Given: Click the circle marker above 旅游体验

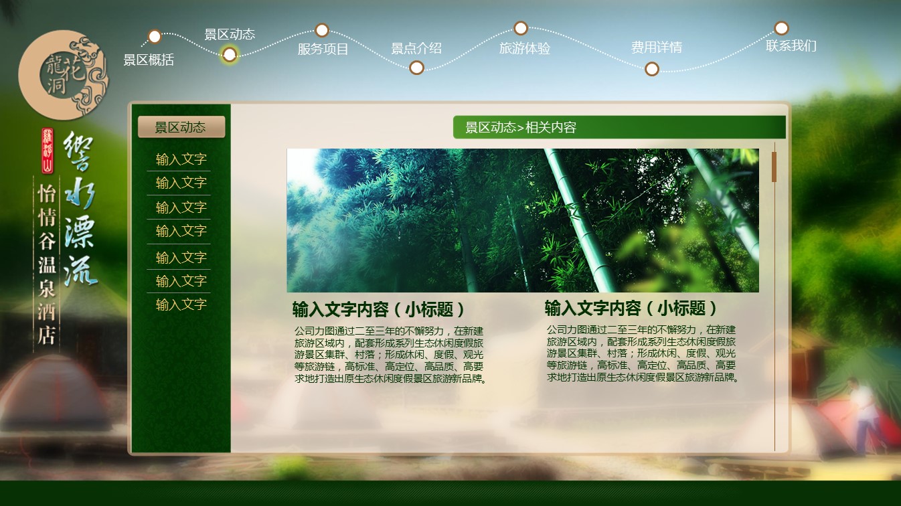Looking at the screenshot, I should [521, 28].
